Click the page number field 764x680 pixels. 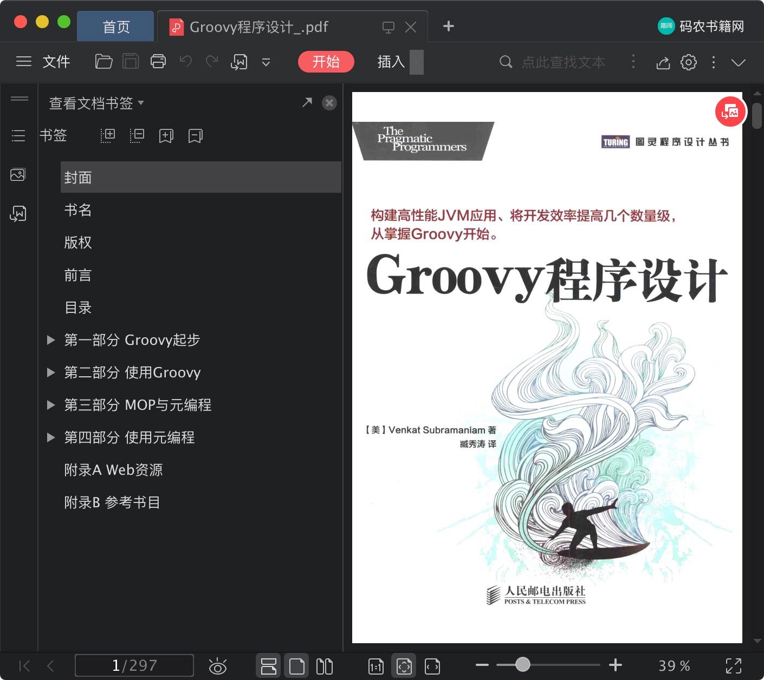pyautogui.click(x=134, y=665)
